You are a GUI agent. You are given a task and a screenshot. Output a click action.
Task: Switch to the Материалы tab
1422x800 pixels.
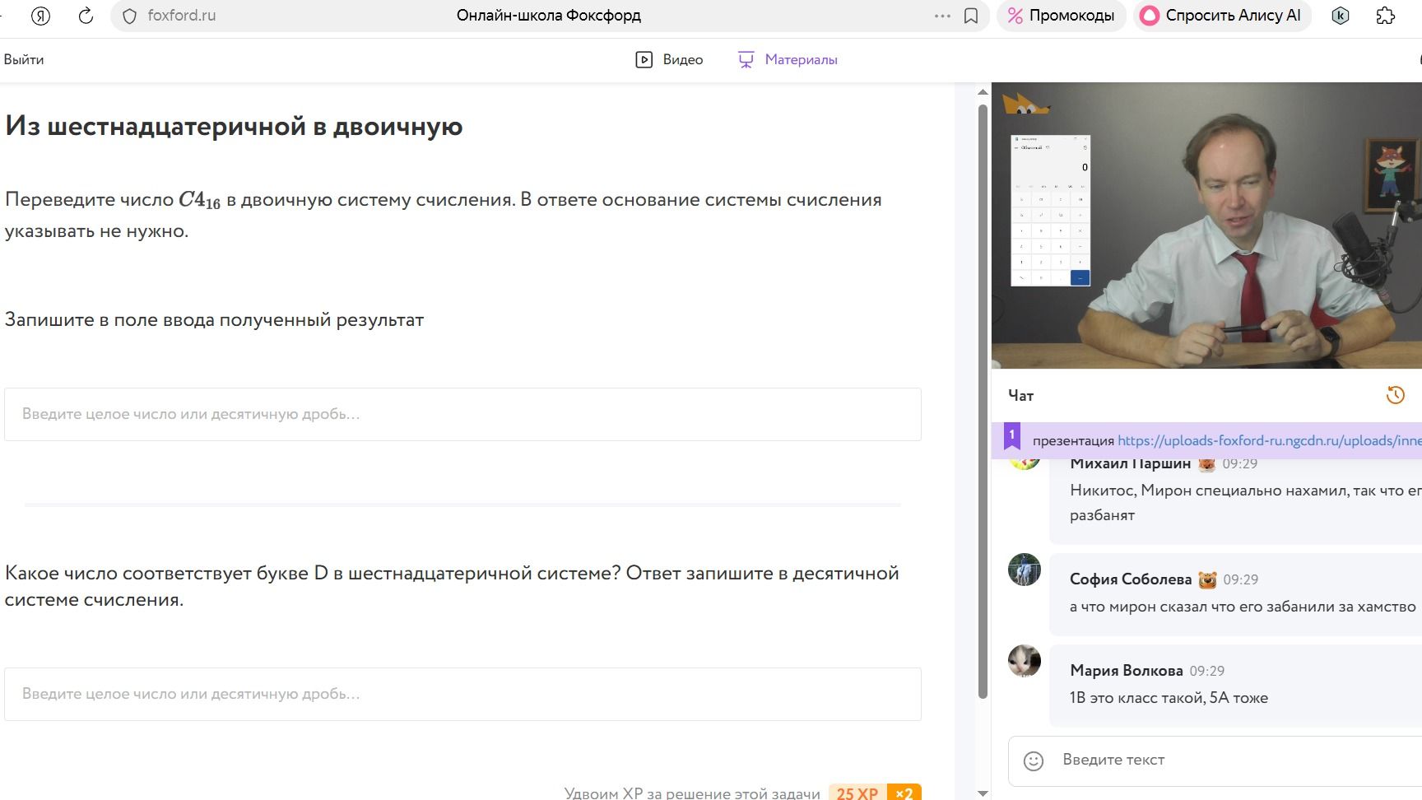point(788,59)
